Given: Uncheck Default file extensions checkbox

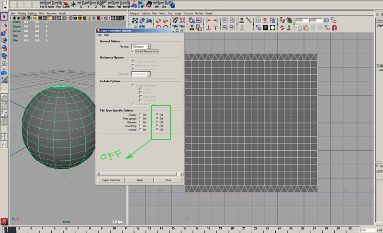Looking at the screenshot, I should point(133,51).
